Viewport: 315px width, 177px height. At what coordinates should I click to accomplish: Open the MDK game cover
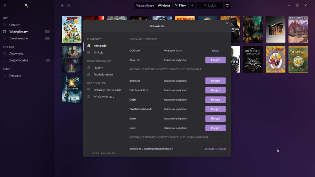pos(275,29)
